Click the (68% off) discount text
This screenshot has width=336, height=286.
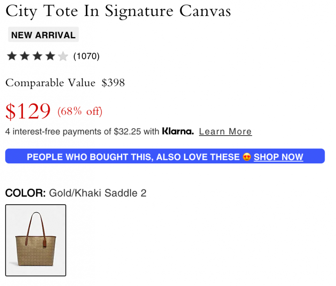coord(80,112)
